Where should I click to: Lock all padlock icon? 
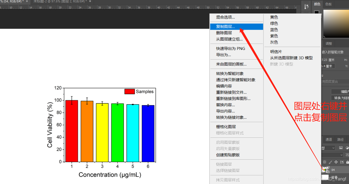tap(347, 162)
